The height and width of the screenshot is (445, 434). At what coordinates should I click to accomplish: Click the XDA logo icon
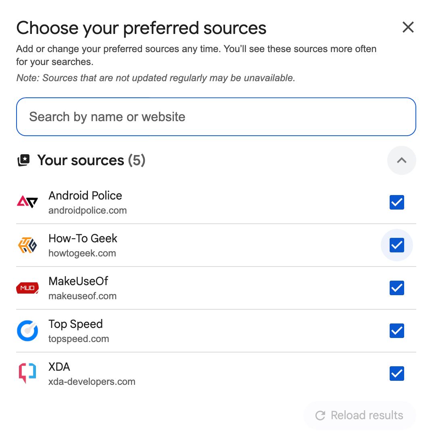coord(27,374)
